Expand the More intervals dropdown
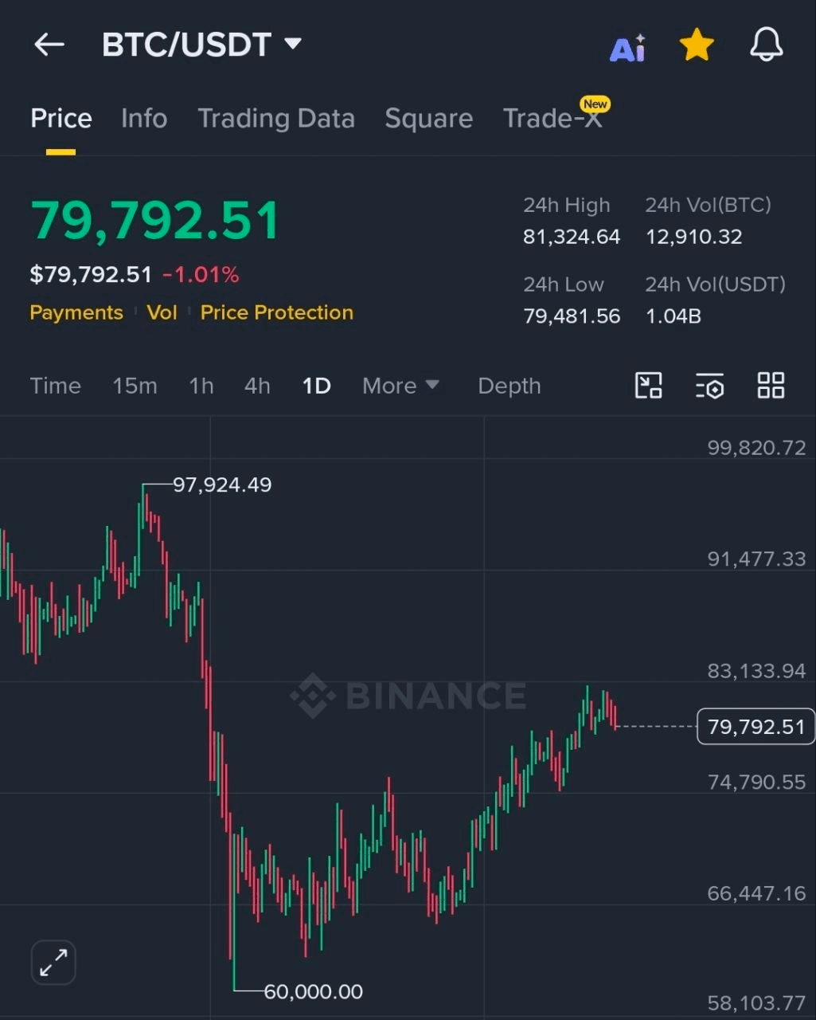The height and width of the screenshot is (1020, 816). coord(400,386)
